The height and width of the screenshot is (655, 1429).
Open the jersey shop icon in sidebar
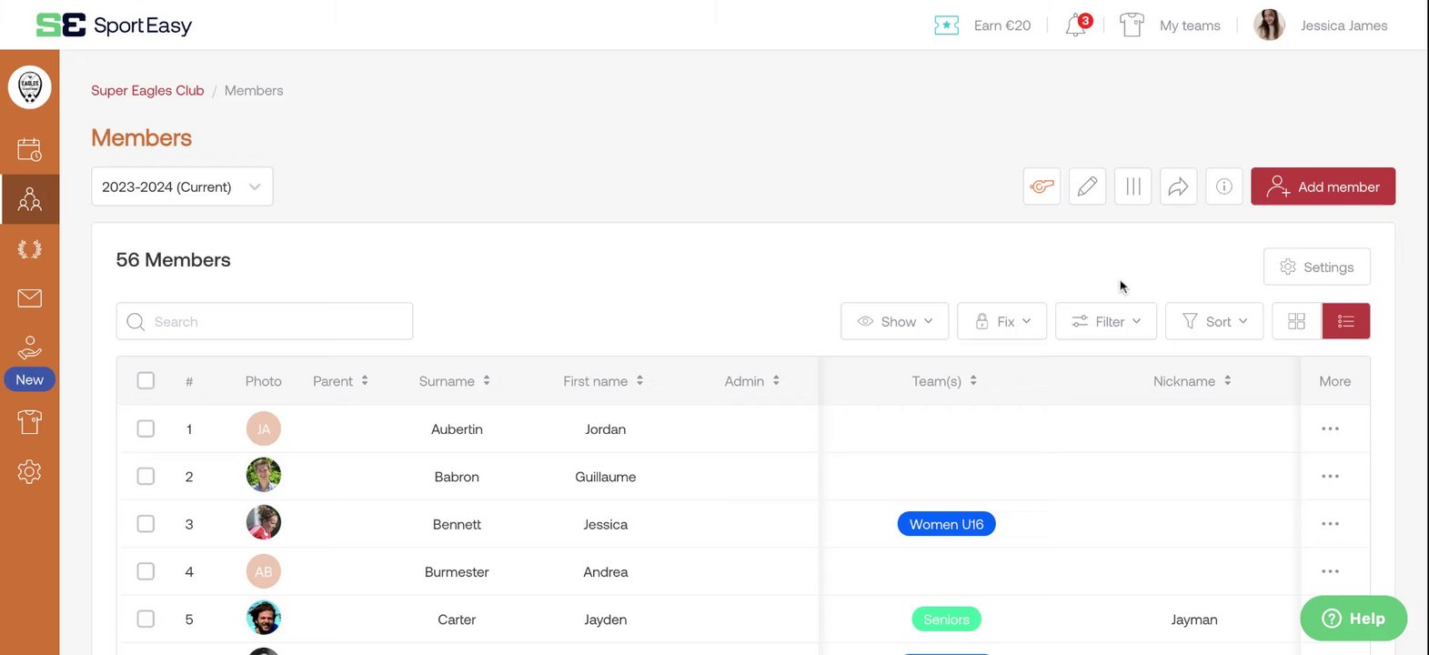(x=30, y=422)
